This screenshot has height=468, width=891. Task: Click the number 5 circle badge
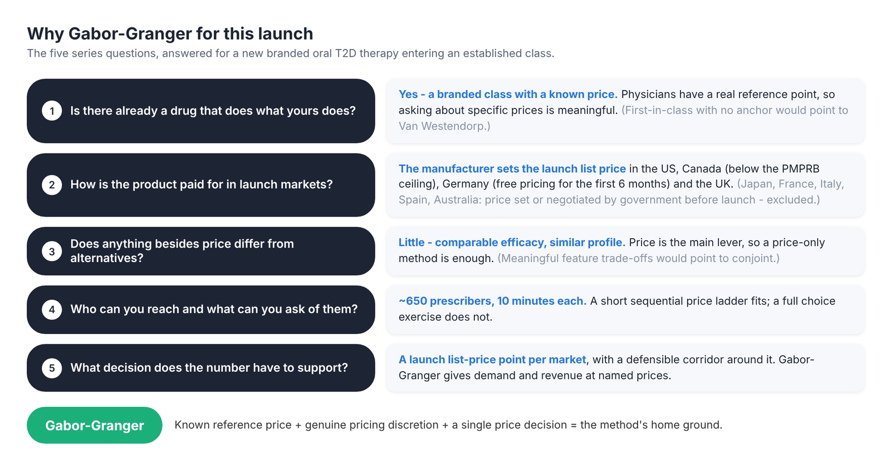pos(52,368)
